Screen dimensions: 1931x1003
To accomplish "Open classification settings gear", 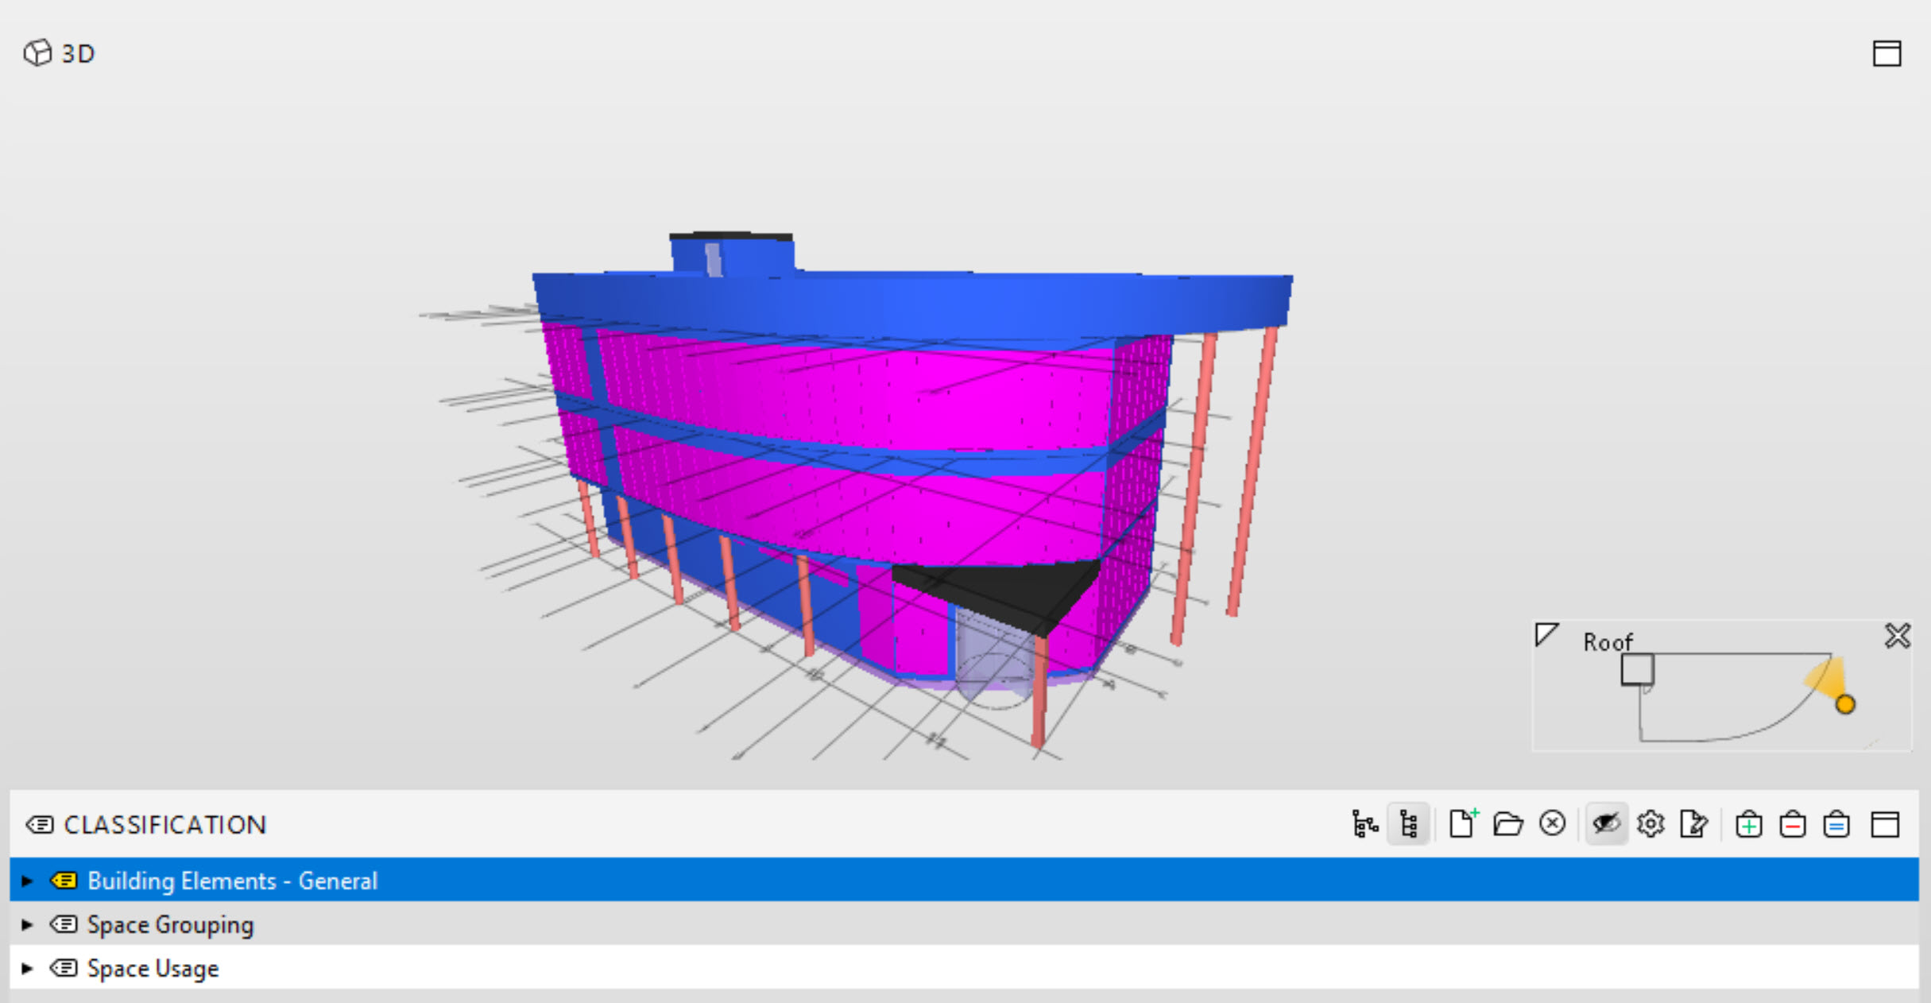I will [1651, 824].
